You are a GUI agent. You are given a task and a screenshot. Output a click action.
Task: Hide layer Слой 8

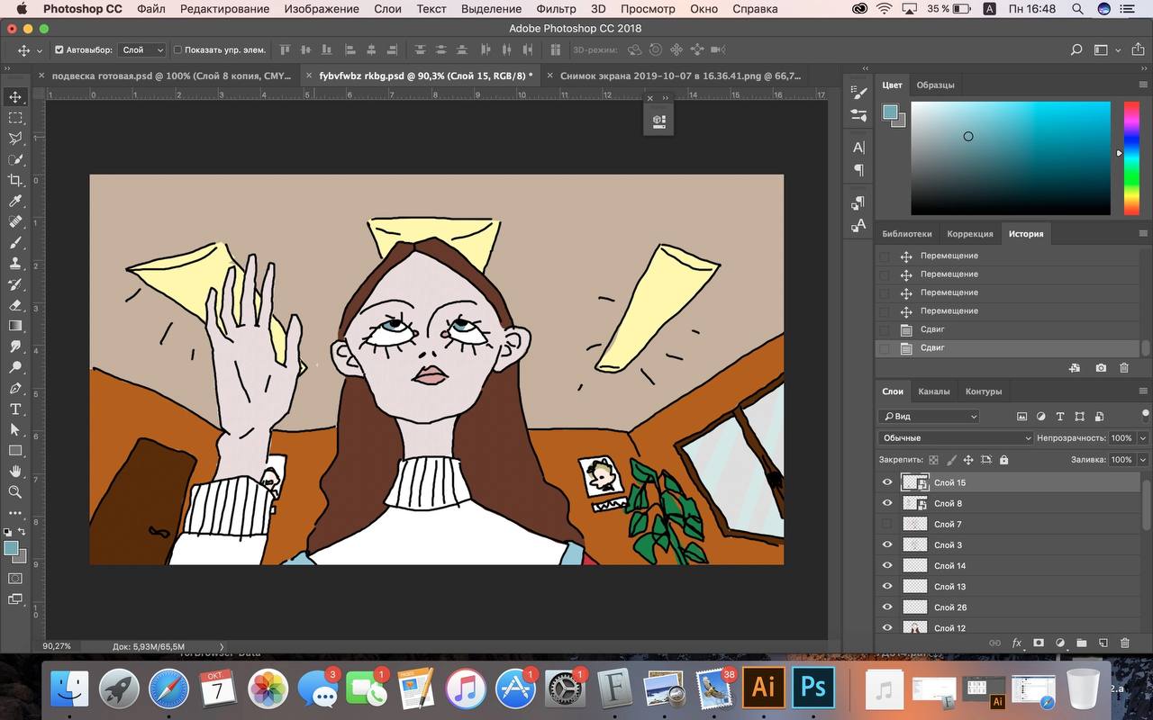coord(887,503)
